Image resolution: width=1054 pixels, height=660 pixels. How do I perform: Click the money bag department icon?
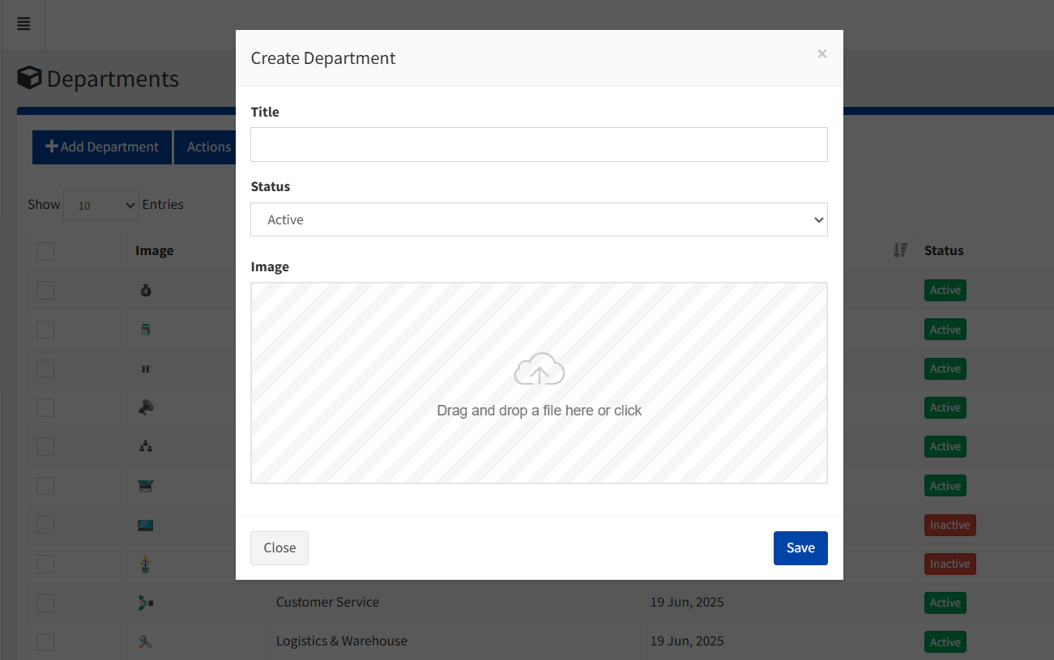pos(145,290)
